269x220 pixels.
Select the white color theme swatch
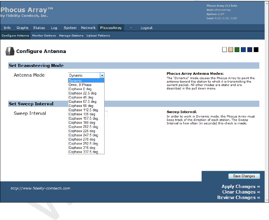pos(224,50)
